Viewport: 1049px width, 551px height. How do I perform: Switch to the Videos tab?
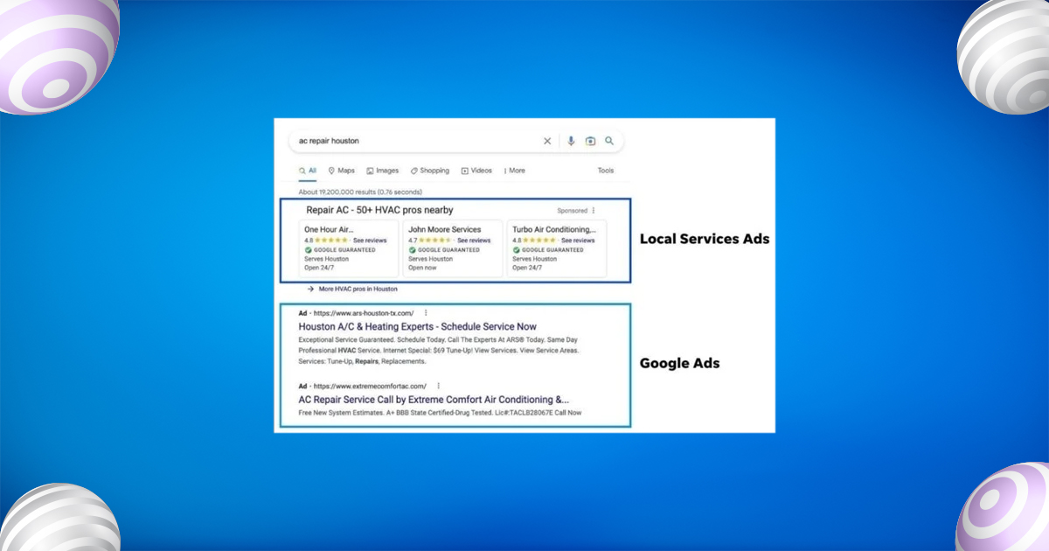(476, 171)
